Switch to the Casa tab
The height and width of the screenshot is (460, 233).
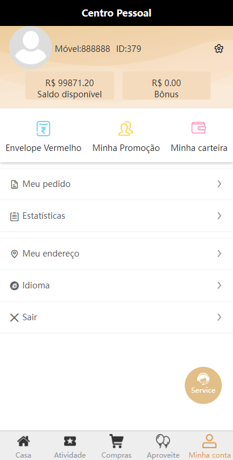pos(24,446)
